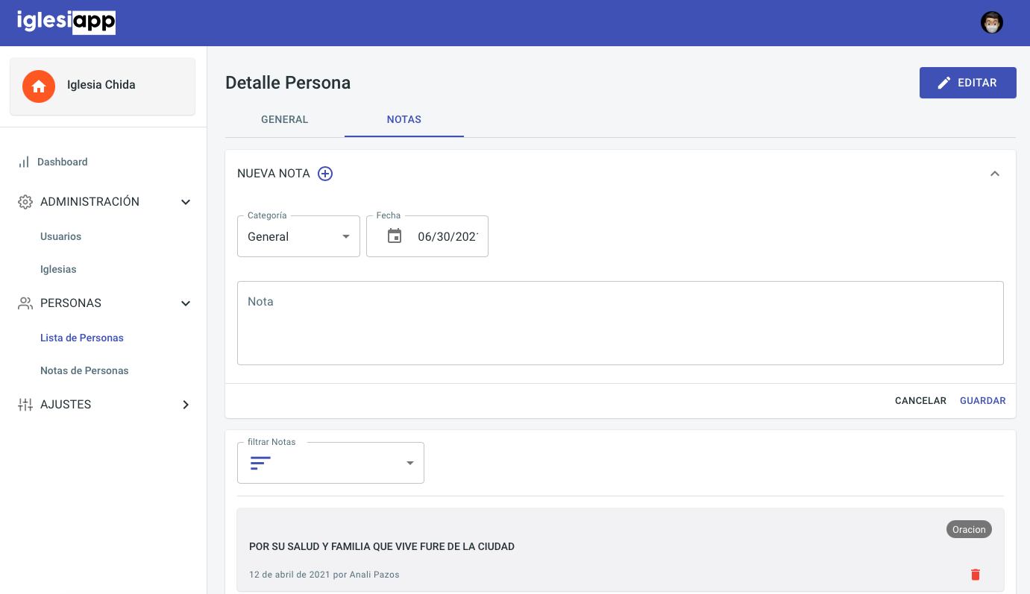Click the Personas people icon
This screenshot has height=594, width=1030.
pos(25,303)
